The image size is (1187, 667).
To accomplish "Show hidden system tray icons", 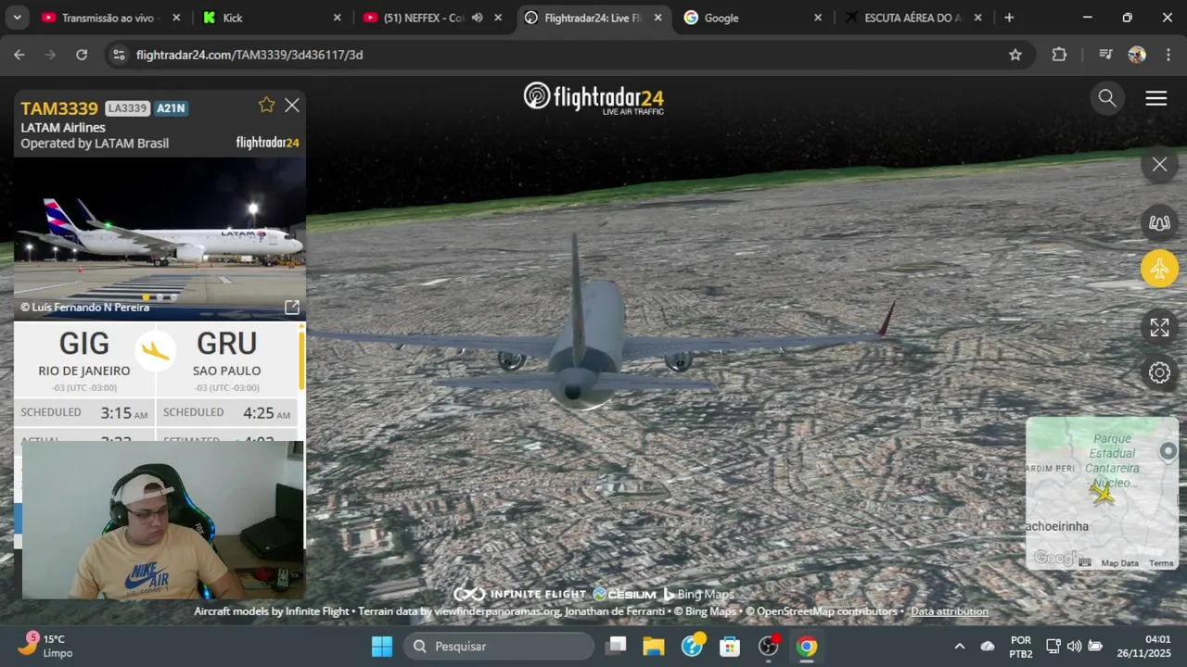I will pos(960,646).
